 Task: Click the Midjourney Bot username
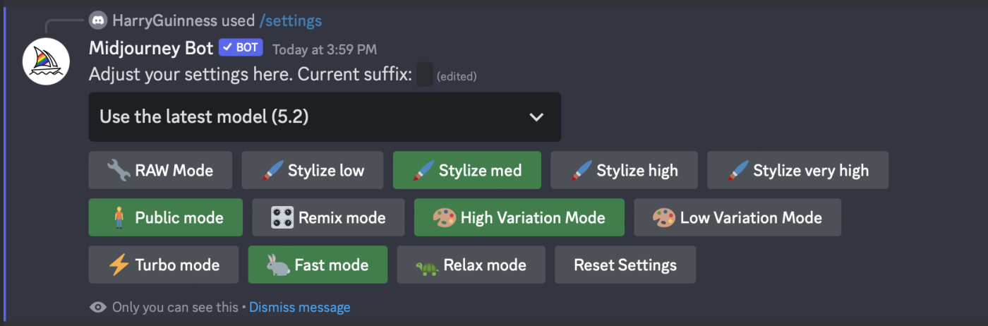[x=151, y=48]
